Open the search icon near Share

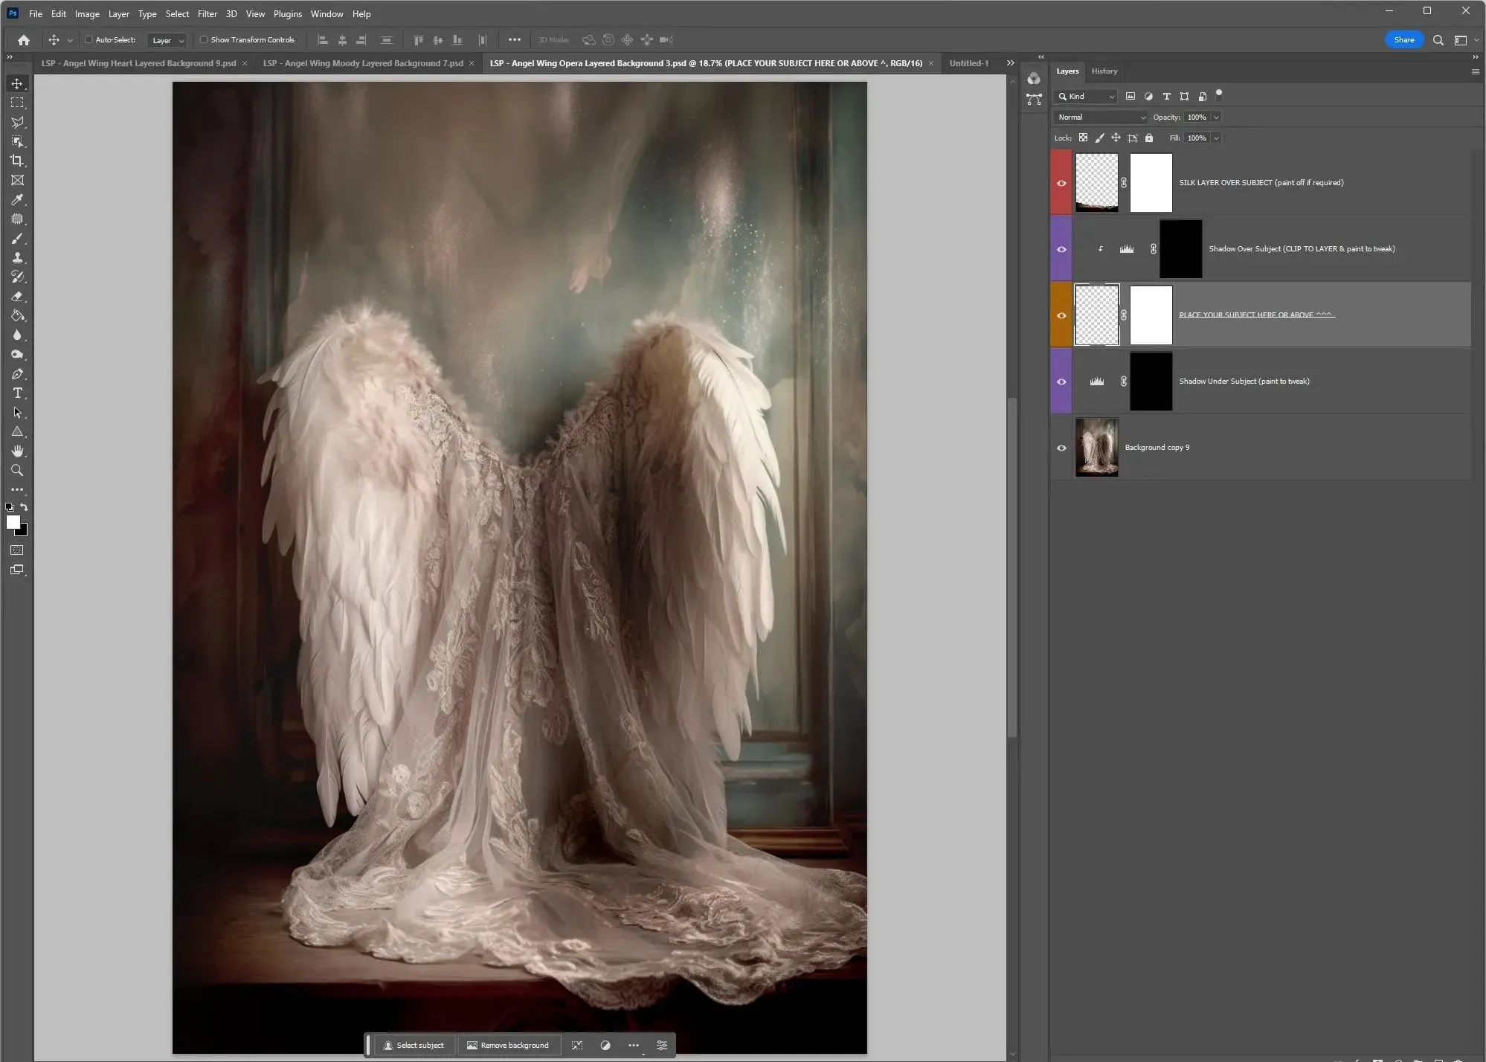pyautogui.click(x=1438, y=40)
